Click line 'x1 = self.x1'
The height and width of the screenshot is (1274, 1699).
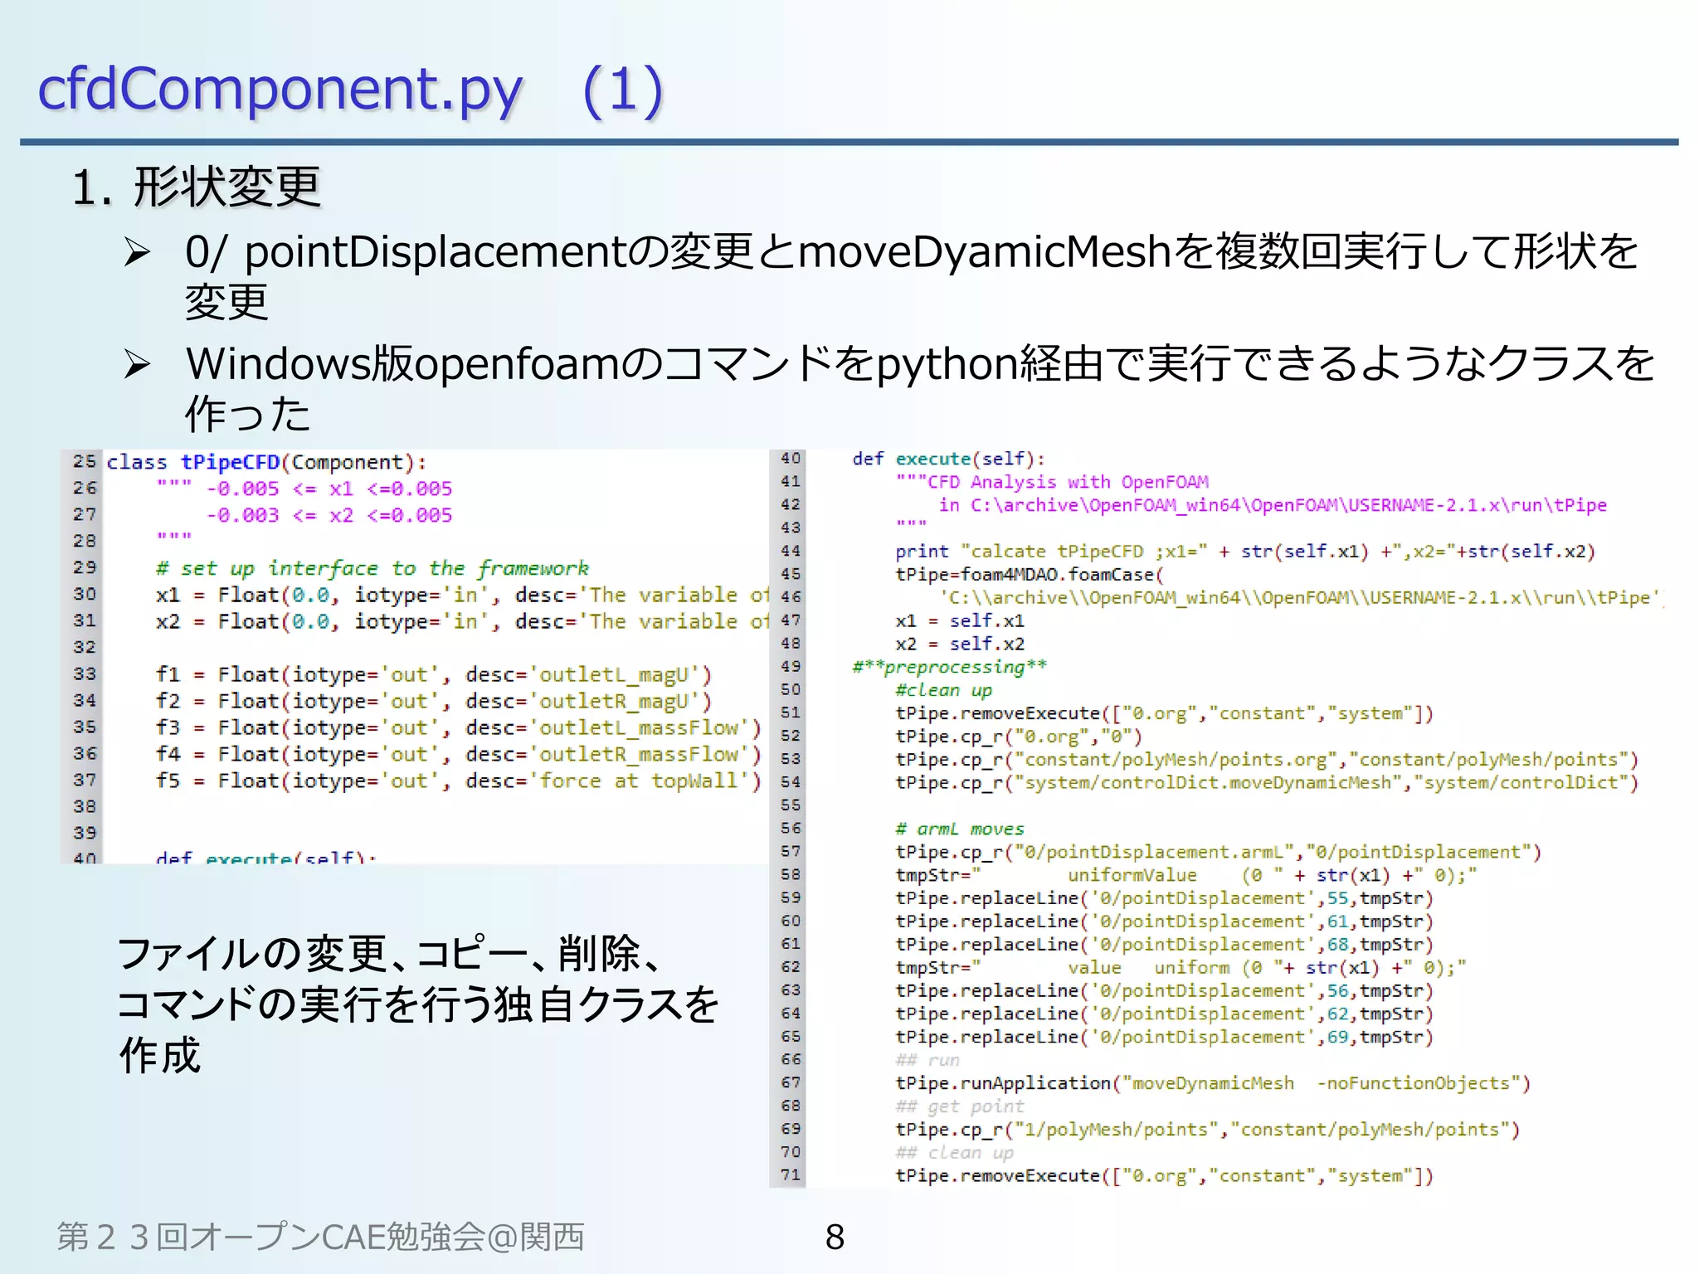click(x=960, y=620)
